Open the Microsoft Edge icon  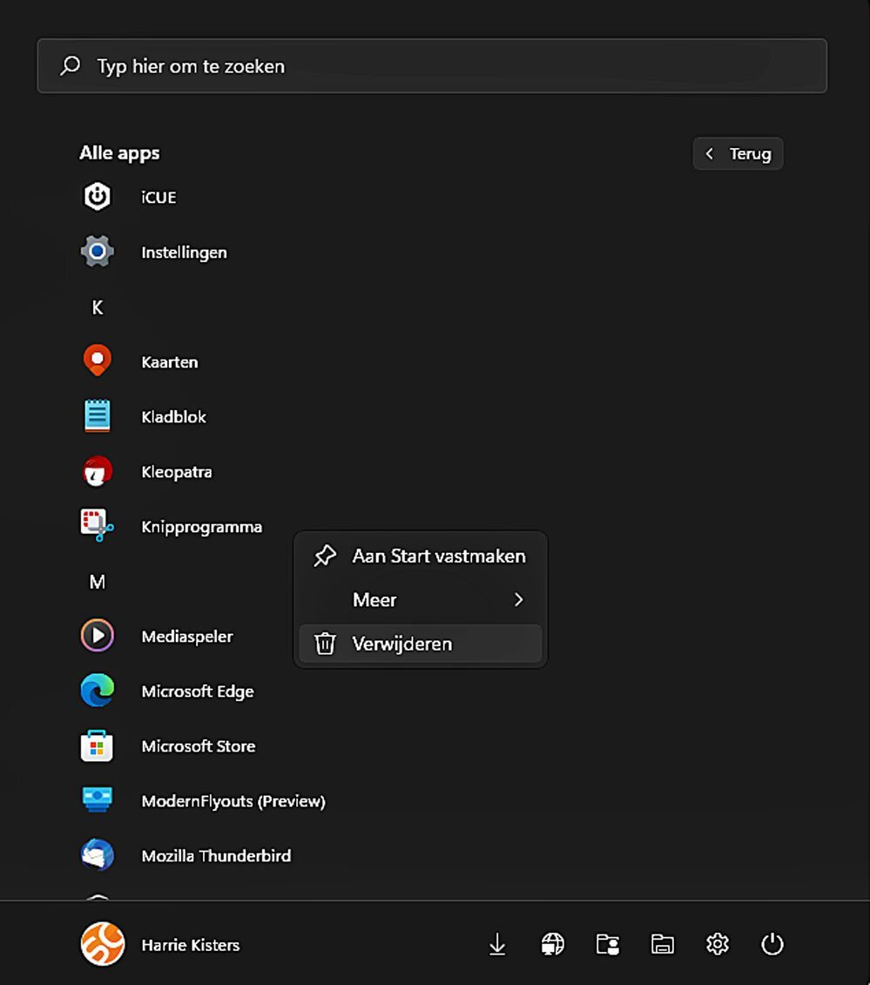[98, 691]
